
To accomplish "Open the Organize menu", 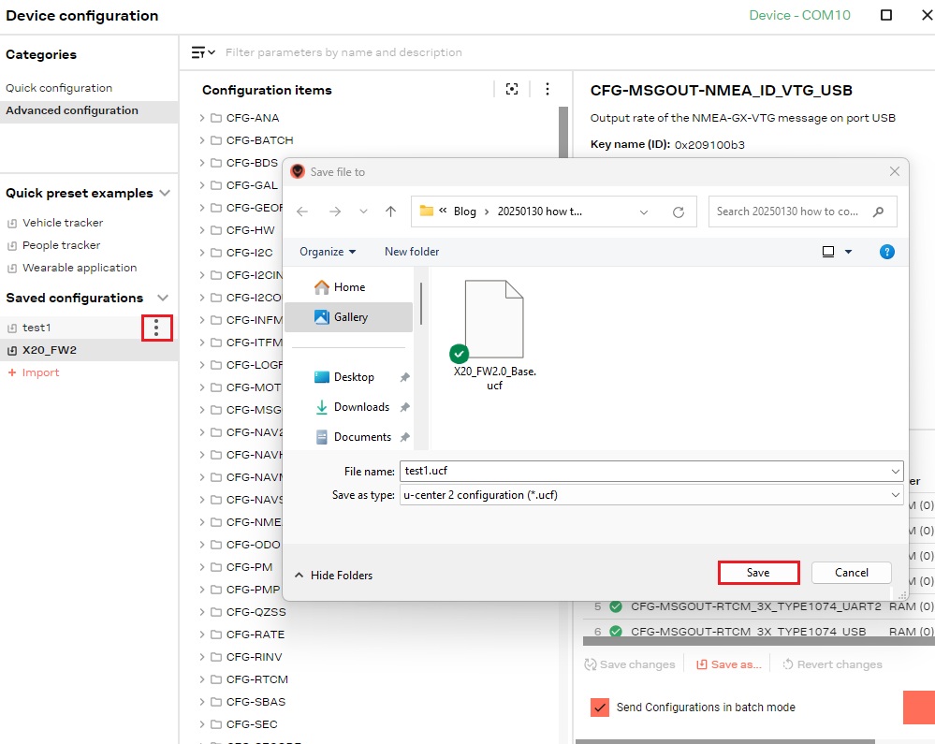I will pyautogui.click(x=328, y=252).
